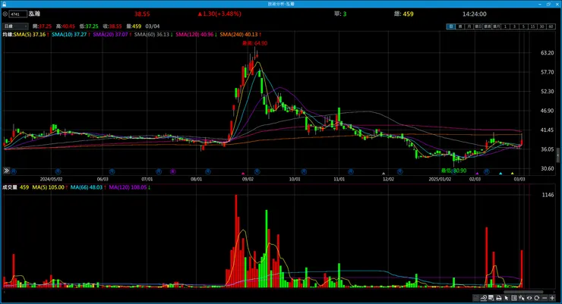Click the plus circle icon beside stock code
This screenshot has height=304, width=562.
(5, 14)
